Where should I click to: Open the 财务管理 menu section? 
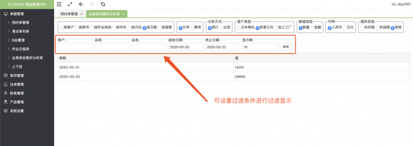(x=17, y=93)
